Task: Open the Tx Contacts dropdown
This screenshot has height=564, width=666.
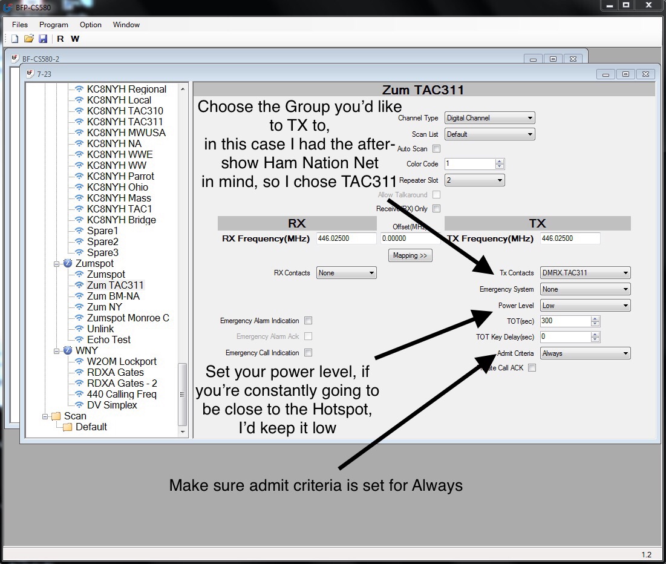Action: tap(585, 273)
